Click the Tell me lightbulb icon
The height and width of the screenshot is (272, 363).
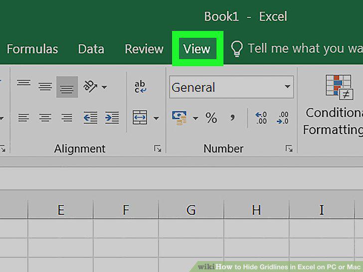click(x=236, y=49)
